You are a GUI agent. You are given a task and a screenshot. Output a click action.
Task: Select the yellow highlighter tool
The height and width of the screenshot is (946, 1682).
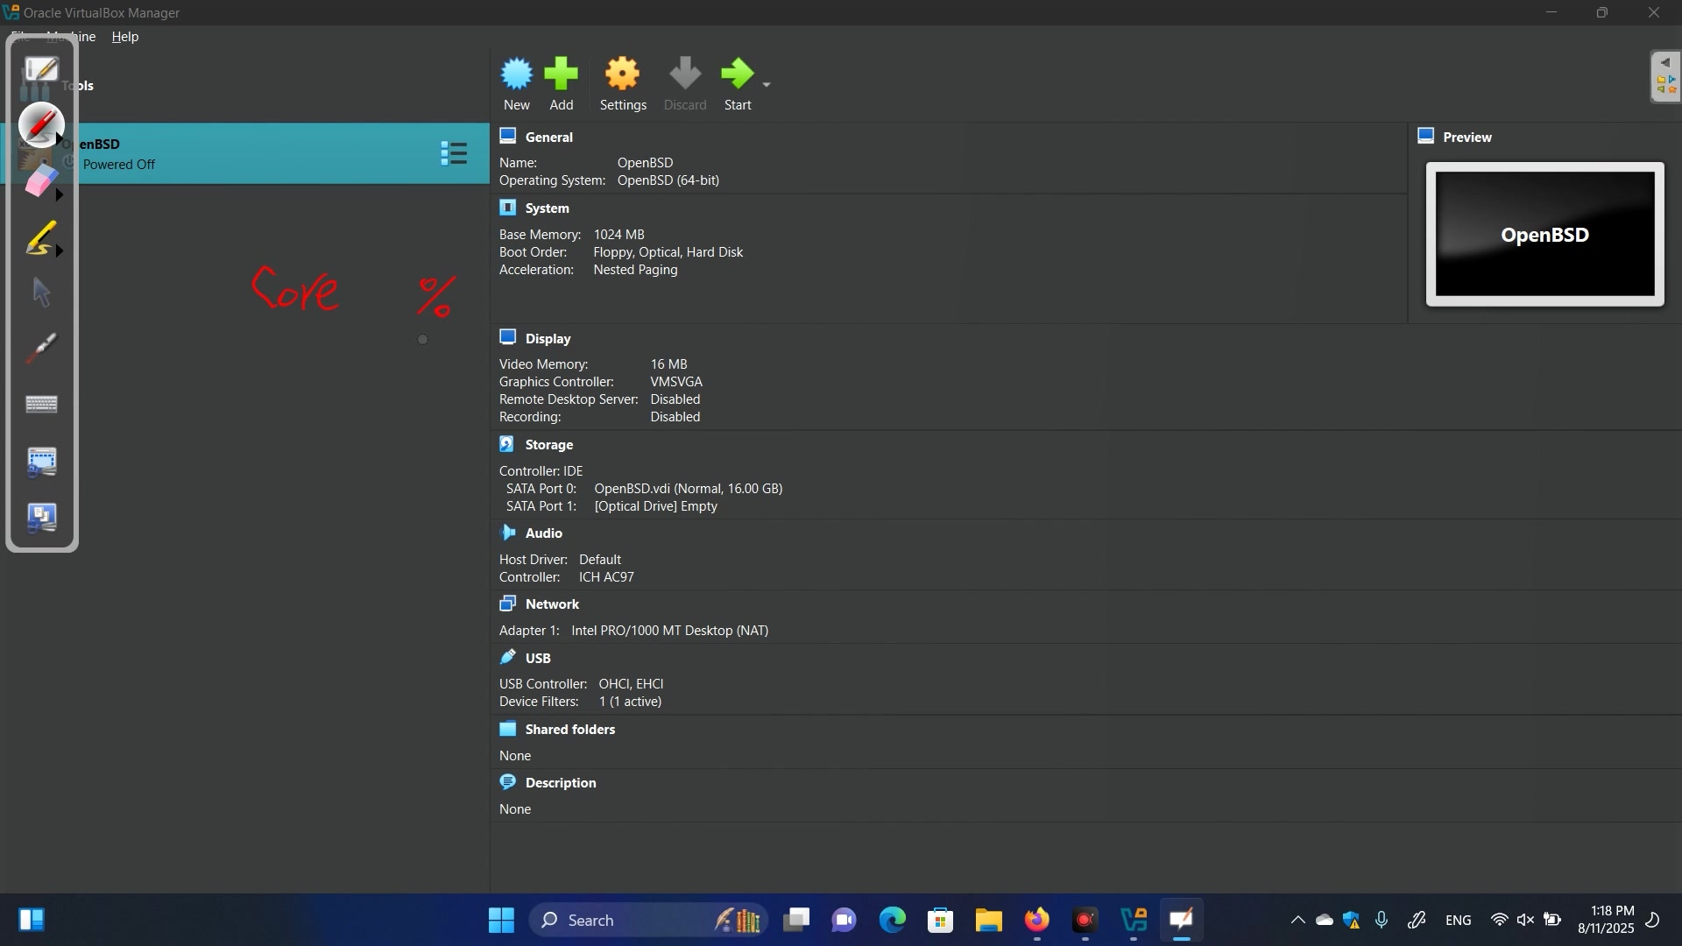coord(40,238)
